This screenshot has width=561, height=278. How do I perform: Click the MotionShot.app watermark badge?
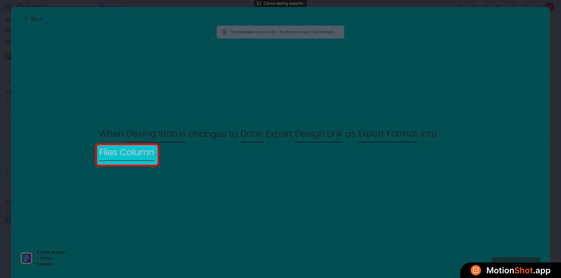[510, 270]
